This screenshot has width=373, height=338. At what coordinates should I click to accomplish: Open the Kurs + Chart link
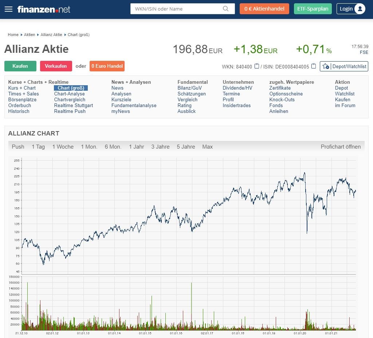22,88
